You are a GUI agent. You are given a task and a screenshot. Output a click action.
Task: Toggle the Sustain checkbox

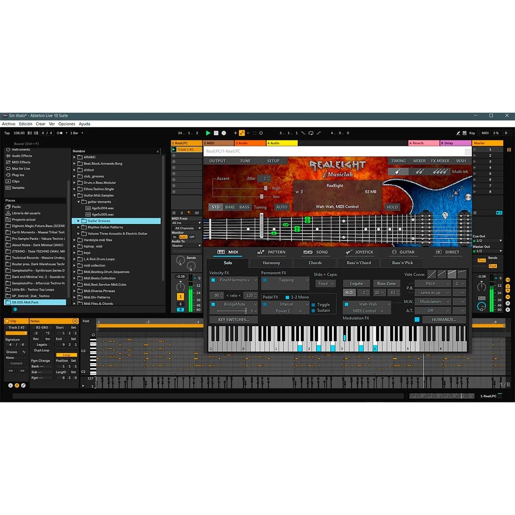(x=313, y=310)
